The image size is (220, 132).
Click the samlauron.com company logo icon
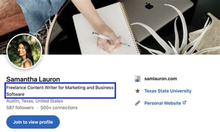[137, 79]
